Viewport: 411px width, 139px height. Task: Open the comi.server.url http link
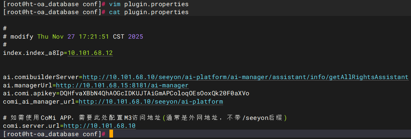(x=100, y=126)
